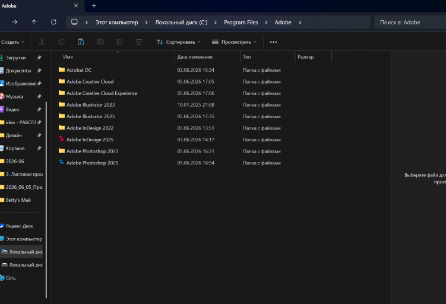Screen dimensions: 446x304
Task: Unpin Загрузки using its pin icon
Action: point(39,58)
